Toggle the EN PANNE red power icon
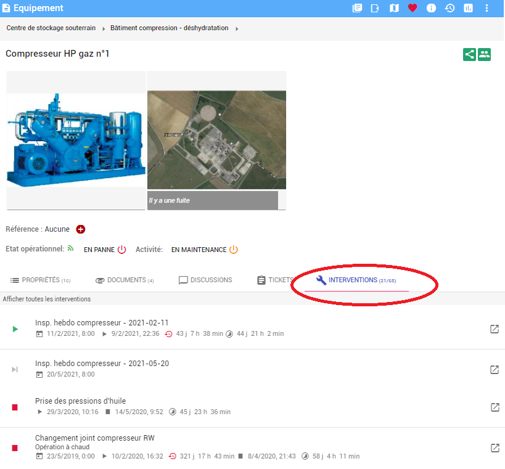 click(121, 250)
